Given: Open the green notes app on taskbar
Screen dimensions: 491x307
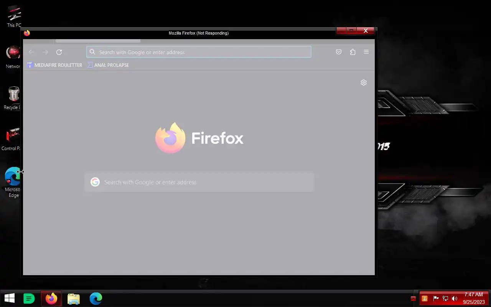Looking at the screenshot, I should (29, 298).
